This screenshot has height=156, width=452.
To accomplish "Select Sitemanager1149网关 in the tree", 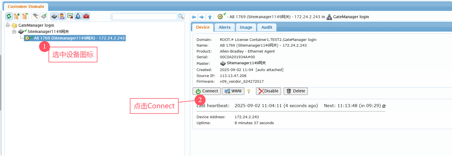I will 48,32.
